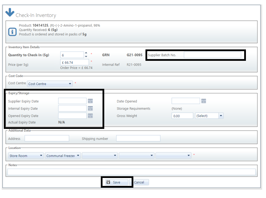Click product code 10414125

tap(41, 25)
